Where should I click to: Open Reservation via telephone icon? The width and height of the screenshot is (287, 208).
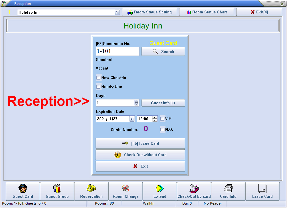91,189
